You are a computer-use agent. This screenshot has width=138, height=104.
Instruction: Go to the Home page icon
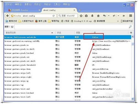coord(98,16)
